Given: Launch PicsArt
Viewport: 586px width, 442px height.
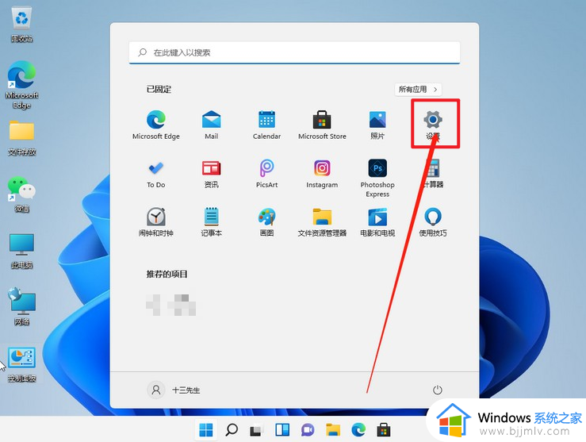Looking at the screenshot, I should click(x=266, y=174).
